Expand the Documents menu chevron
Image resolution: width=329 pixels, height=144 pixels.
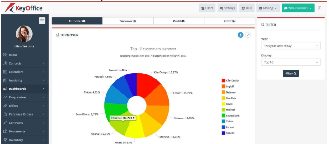pos(44,132)
